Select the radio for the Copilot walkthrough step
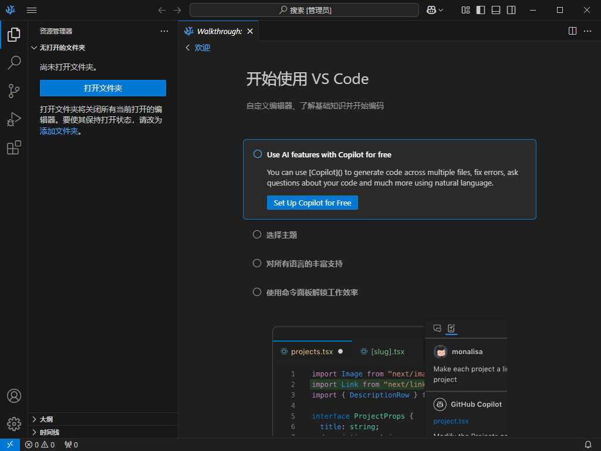 point(257,154)
